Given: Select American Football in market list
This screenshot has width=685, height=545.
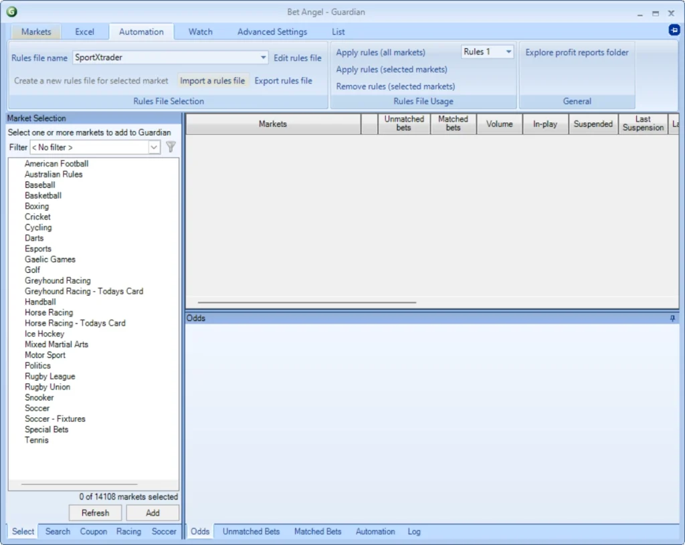Looking at the screenshot, I should click(x=56, y=164).
